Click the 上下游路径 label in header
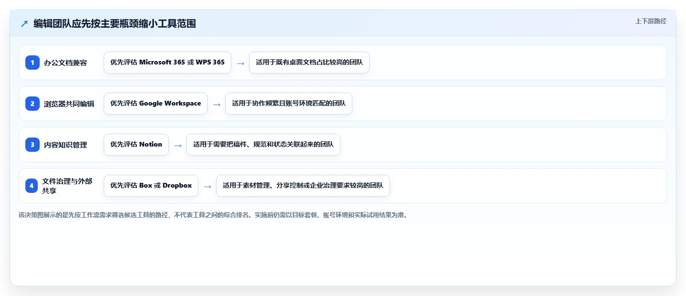This screenshot has width=686, height=296. coord(651,21)
